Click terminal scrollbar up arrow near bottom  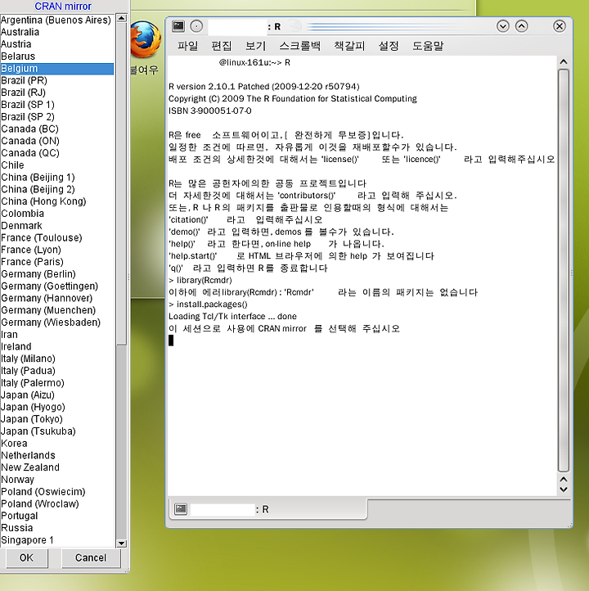coord(564,479)
